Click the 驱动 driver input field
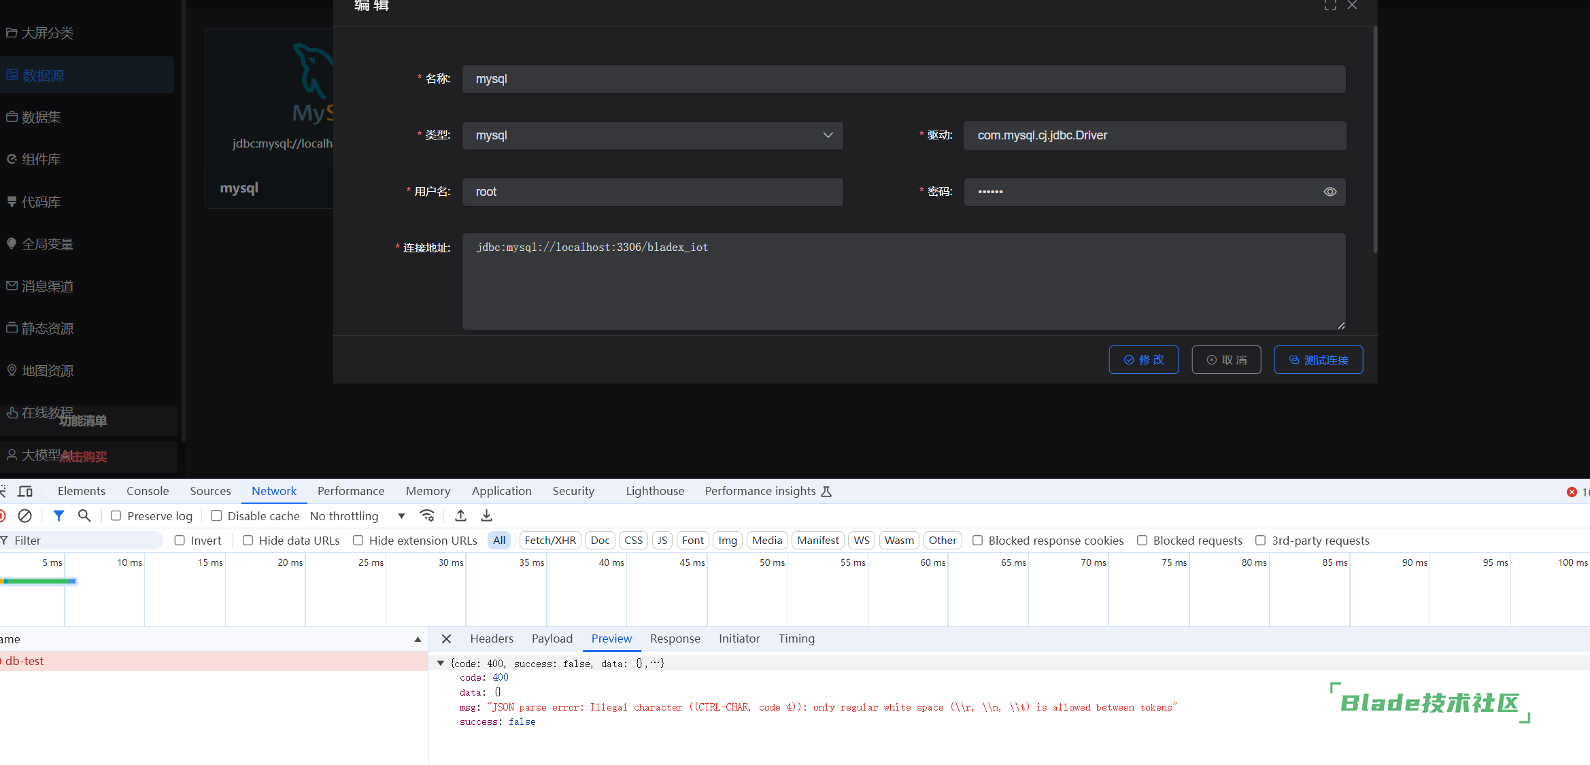 click(1155, 135)
